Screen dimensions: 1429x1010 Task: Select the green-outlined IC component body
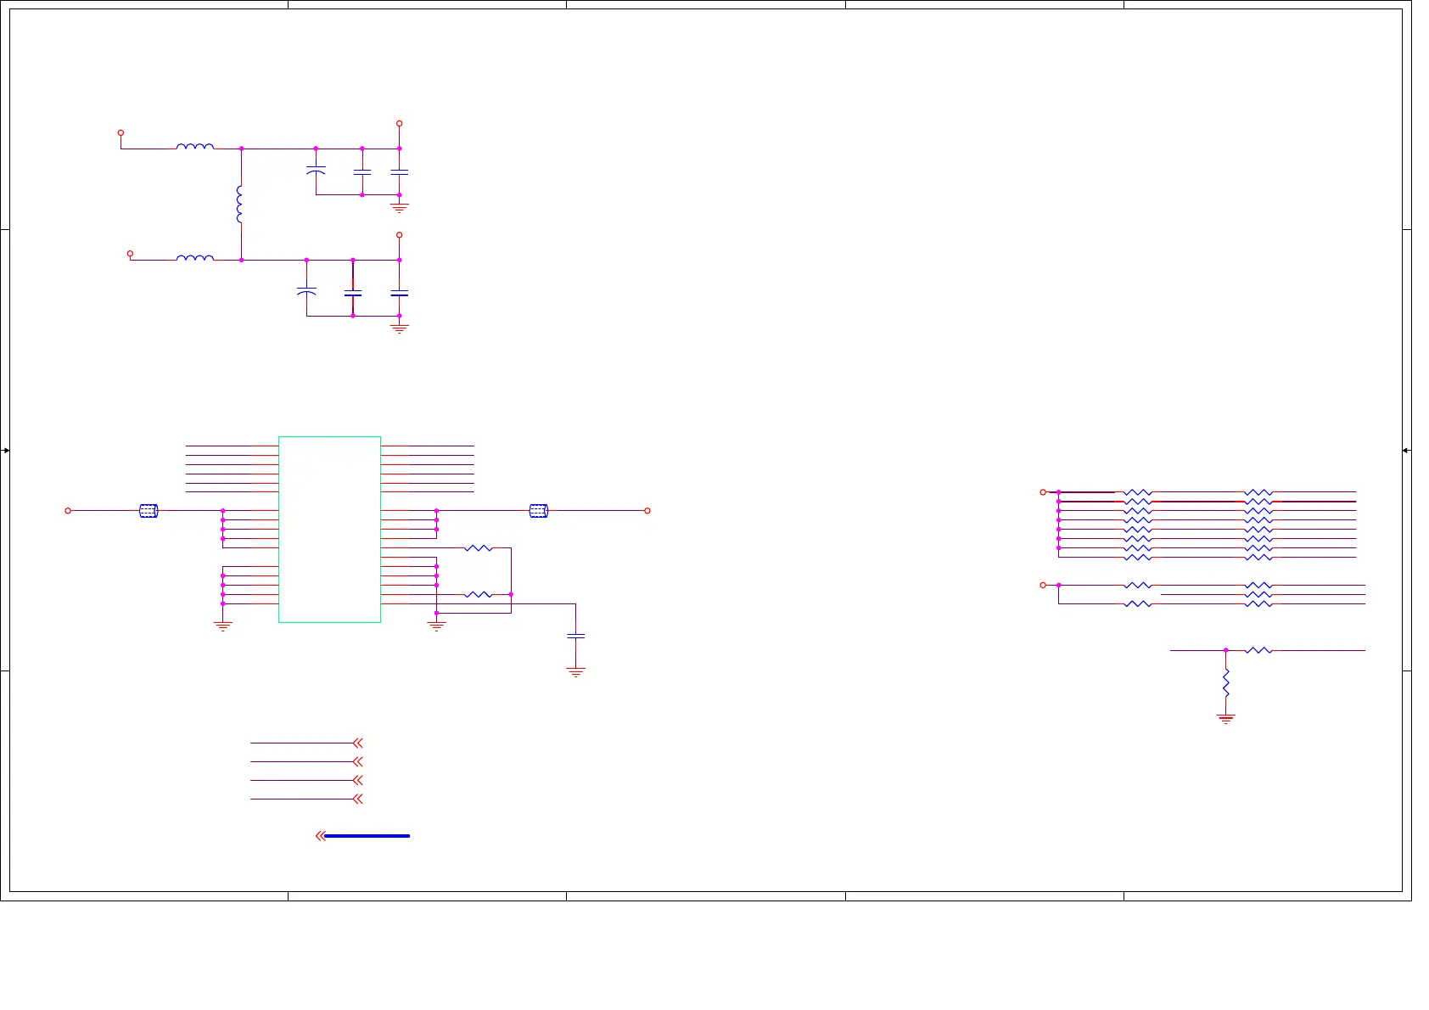(329, 529)
